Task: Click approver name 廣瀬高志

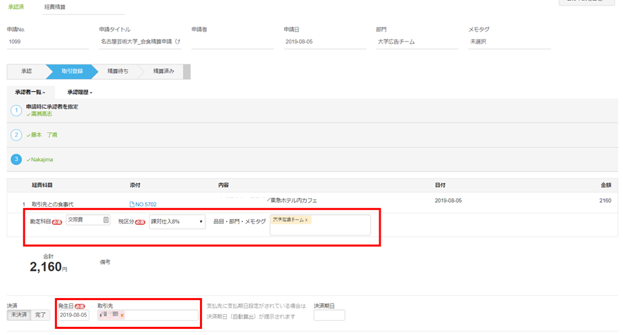Action: [x=42, y=114]
